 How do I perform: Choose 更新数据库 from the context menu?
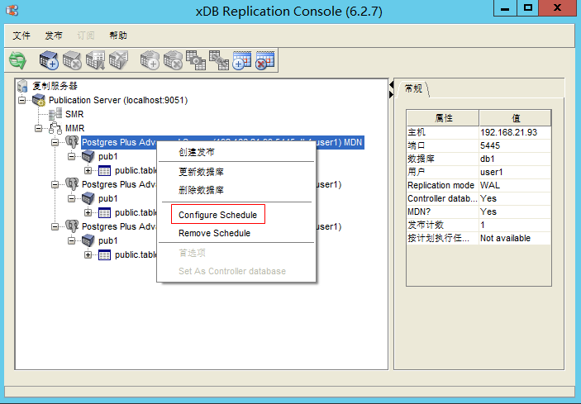coord(236,172)
